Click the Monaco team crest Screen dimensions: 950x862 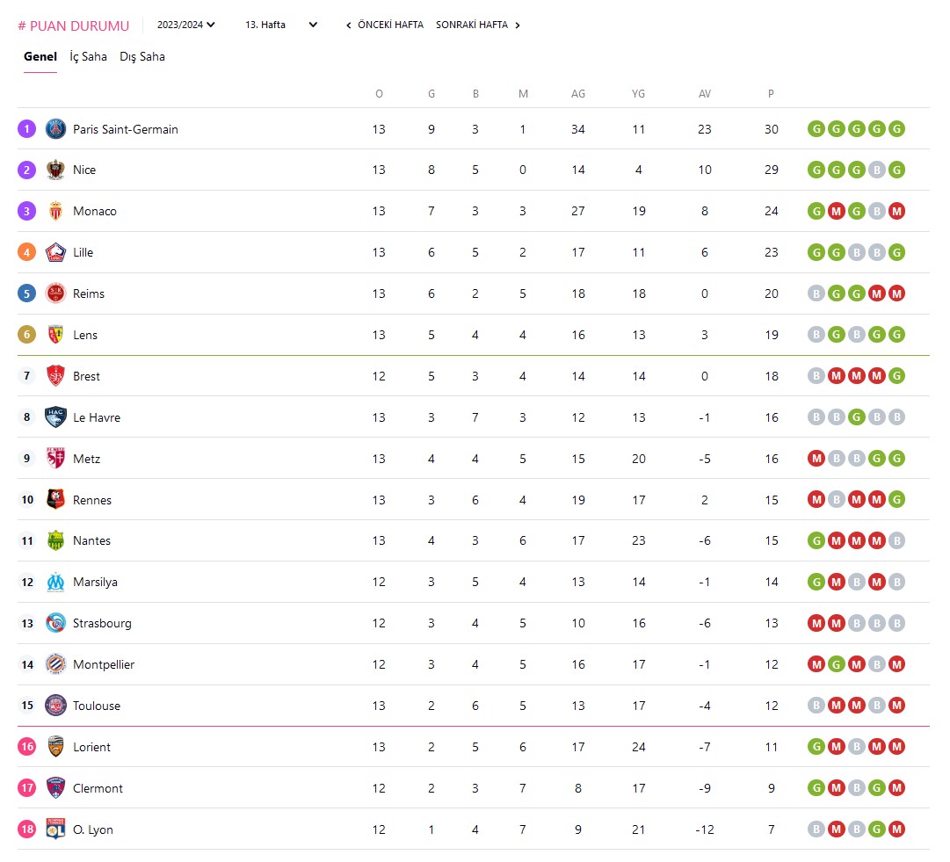tap(55, 211)
